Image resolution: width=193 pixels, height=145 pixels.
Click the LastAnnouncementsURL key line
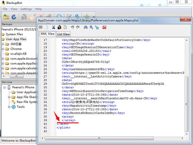pyautogui.click(x=88, y=69)
